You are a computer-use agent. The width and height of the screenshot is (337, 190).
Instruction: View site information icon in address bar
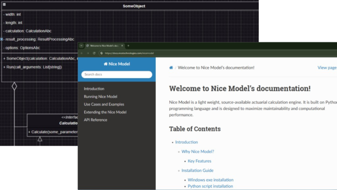102,53
